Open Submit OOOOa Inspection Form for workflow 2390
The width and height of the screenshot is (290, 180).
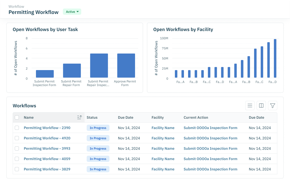click(x=211, y=128)
